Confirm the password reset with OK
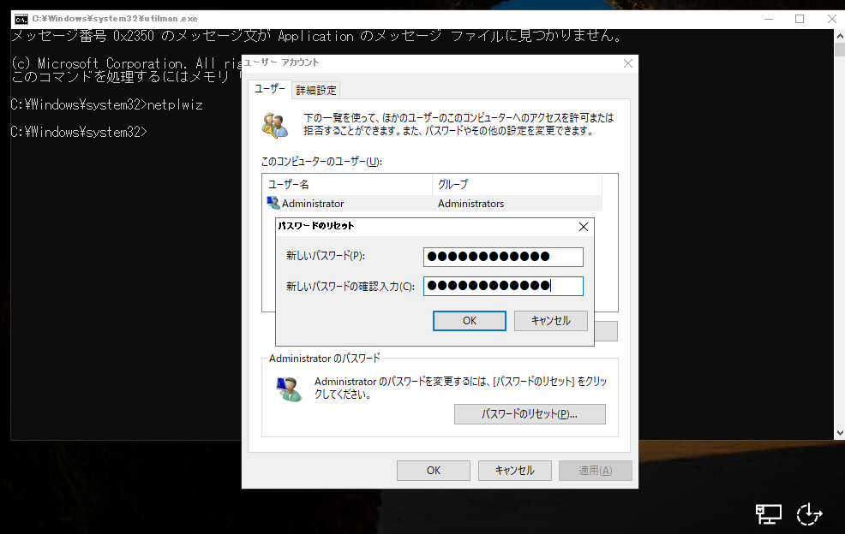The image size is (845, 534). pyautogui.click(x=470, y=321)
